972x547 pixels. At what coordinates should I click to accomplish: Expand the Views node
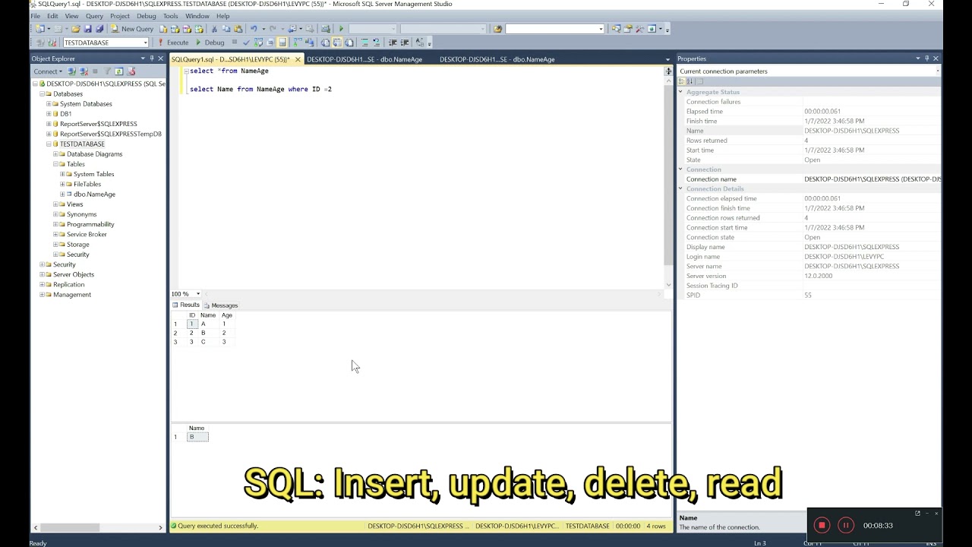click(x=55, y=204)
